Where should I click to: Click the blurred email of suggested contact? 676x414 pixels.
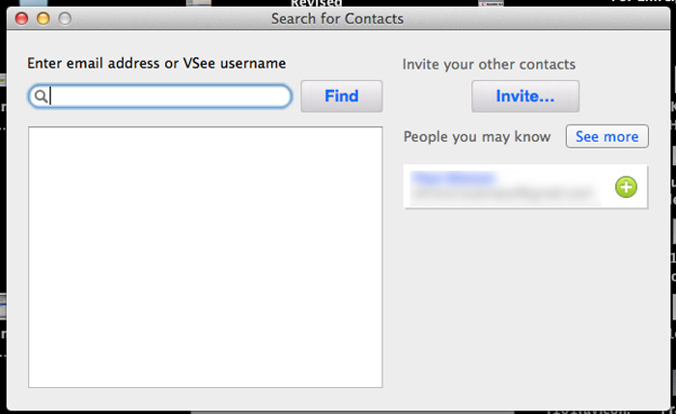point(502,193)
